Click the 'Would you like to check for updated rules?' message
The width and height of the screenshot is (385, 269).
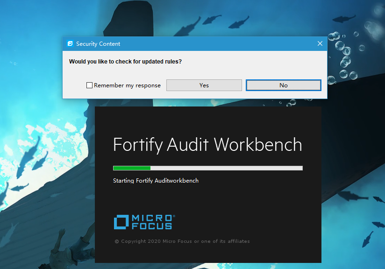coord(125,61)
